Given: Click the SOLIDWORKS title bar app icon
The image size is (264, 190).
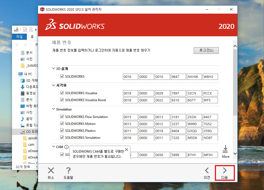Looking at the screenshot, I should (x=42, y=9).
